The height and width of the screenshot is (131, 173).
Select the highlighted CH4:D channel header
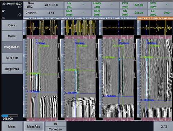click(155, 18)
